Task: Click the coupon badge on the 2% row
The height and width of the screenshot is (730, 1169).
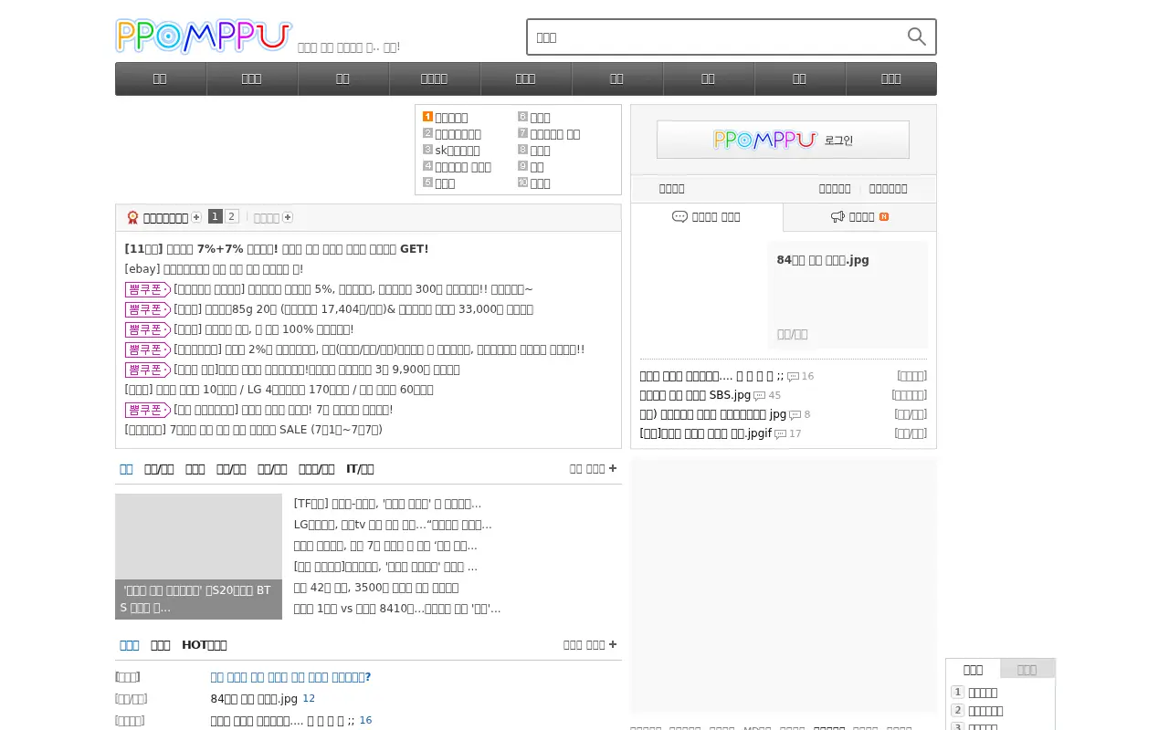Action: point(148,349)
